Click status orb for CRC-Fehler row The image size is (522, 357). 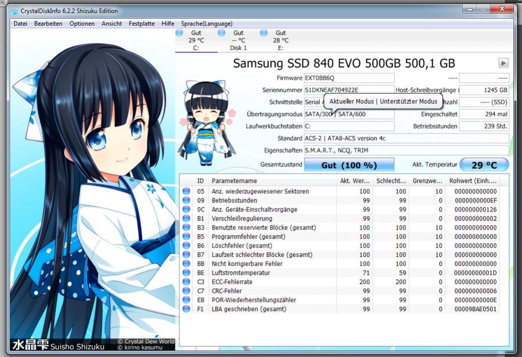click(186, 291)
